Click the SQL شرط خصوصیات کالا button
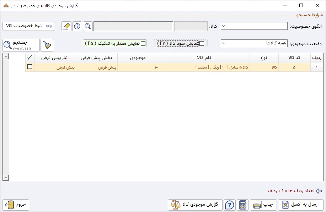 point(28,26)
